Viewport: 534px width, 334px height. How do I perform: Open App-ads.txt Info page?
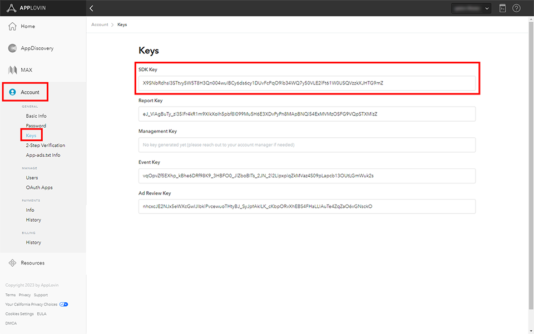pos(43,155)
